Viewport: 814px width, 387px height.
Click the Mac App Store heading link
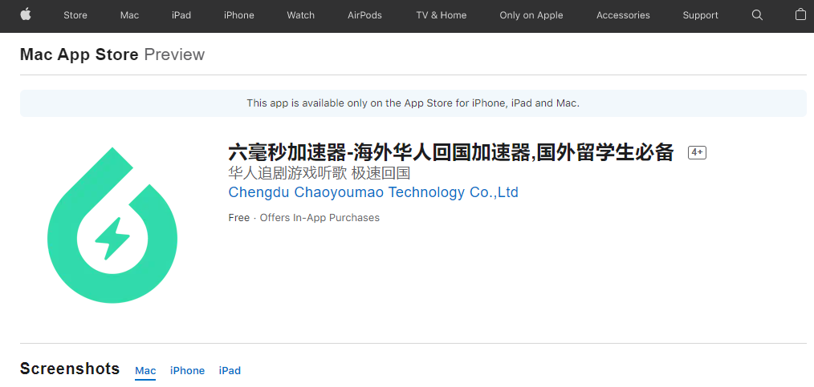pos(79,54)
